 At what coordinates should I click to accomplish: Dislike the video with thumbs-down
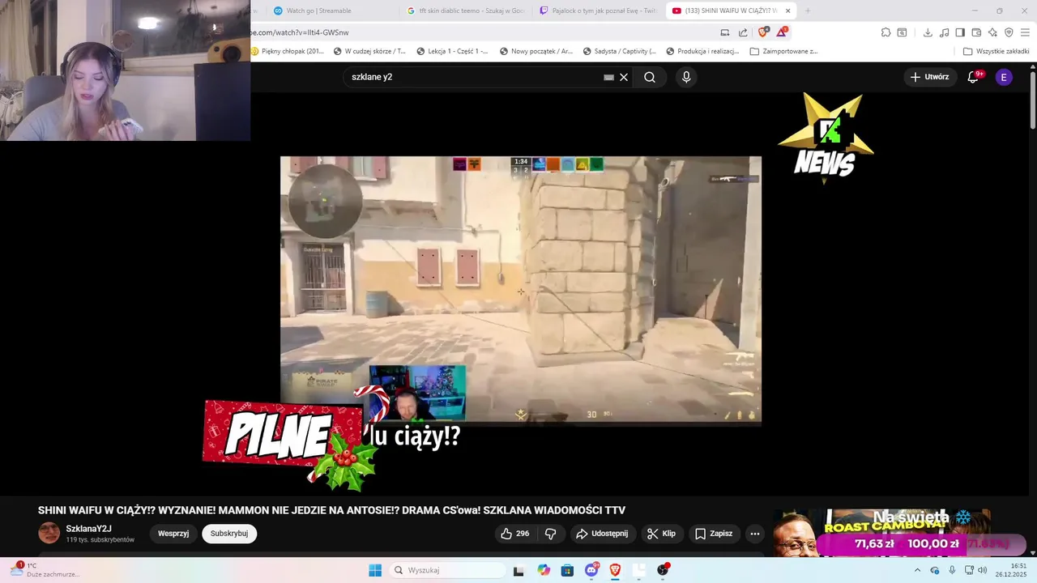(551, 534)
